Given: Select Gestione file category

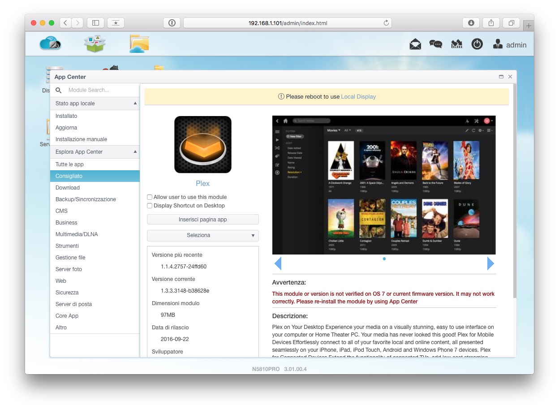Looking at the screenshot, I should pos(95,258).
